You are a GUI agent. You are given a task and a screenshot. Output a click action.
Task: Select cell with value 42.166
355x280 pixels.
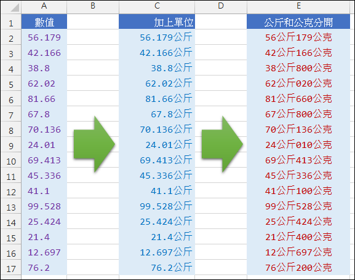click(44, 52)
